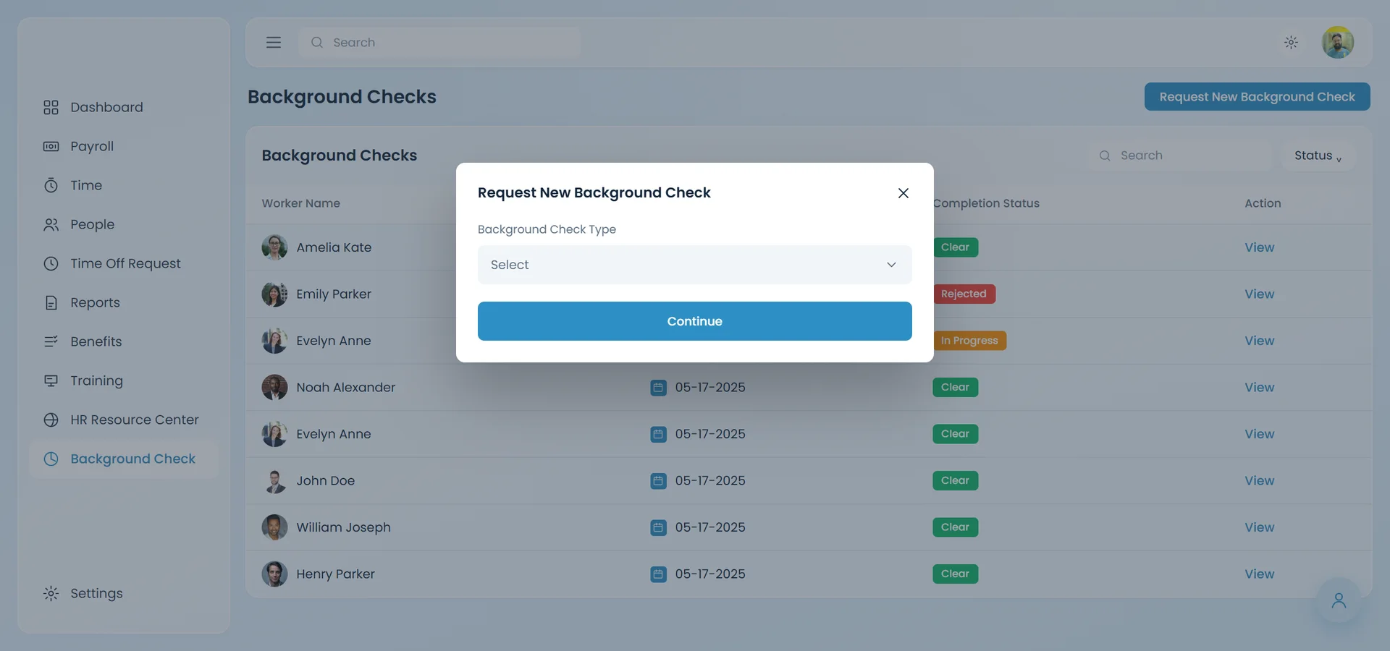Open the People icon in sidebar
This screenshot has width=1390, height=651.
pyautogui.click(x=51, y=224)
